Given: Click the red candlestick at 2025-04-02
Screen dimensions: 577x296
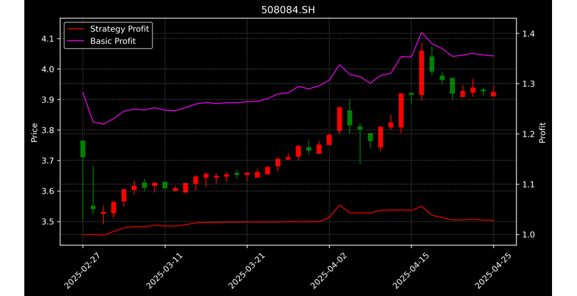Looking at the screenshot, I should pyautogui.click(x=329, y=140).
